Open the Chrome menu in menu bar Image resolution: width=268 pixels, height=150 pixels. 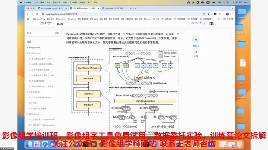pyautogui.click(x=28, y=3)
